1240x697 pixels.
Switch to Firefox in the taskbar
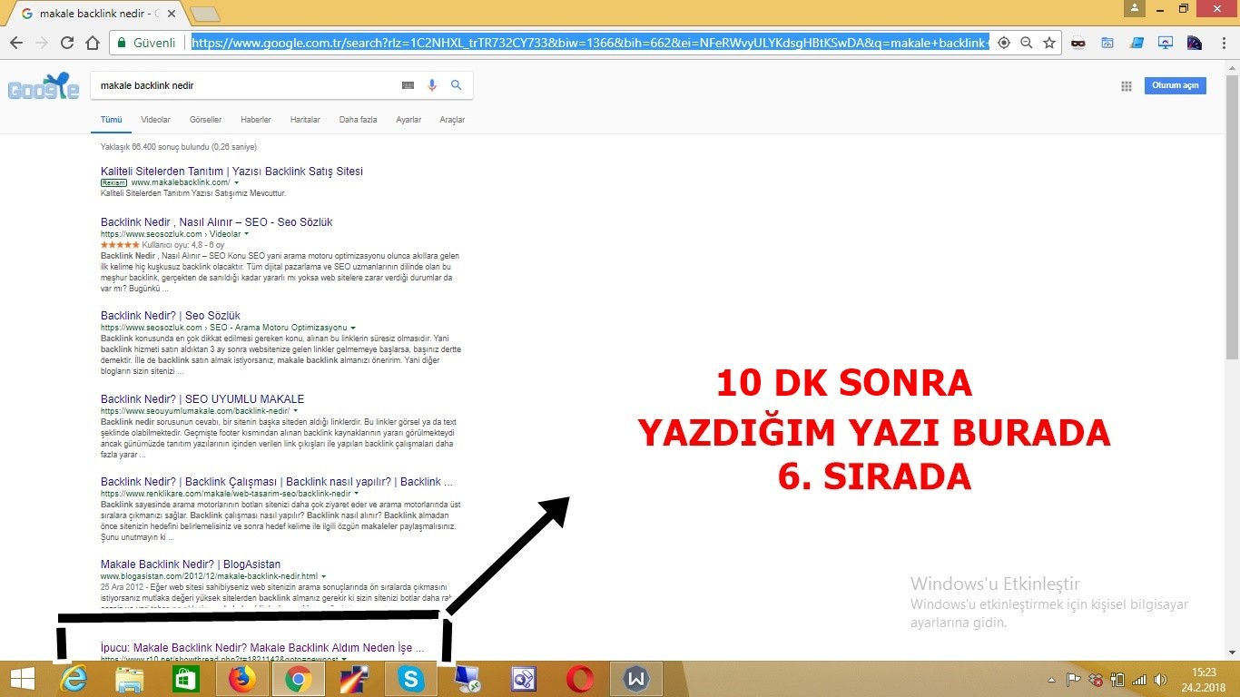242,679
